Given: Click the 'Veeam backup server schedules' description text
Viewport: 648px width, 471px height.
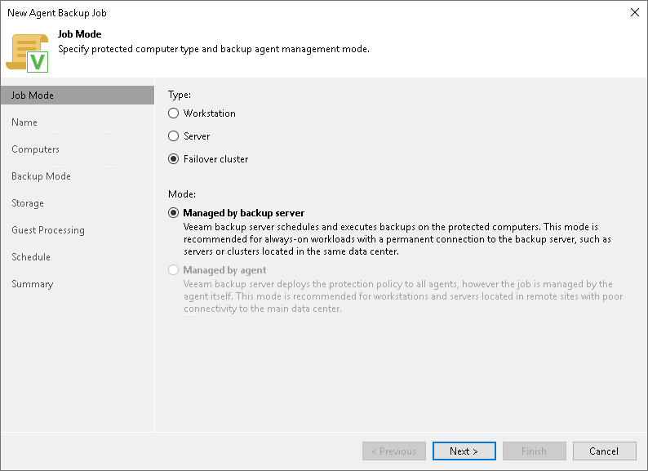Looking at the screenshot, I should tap(397, 239).
